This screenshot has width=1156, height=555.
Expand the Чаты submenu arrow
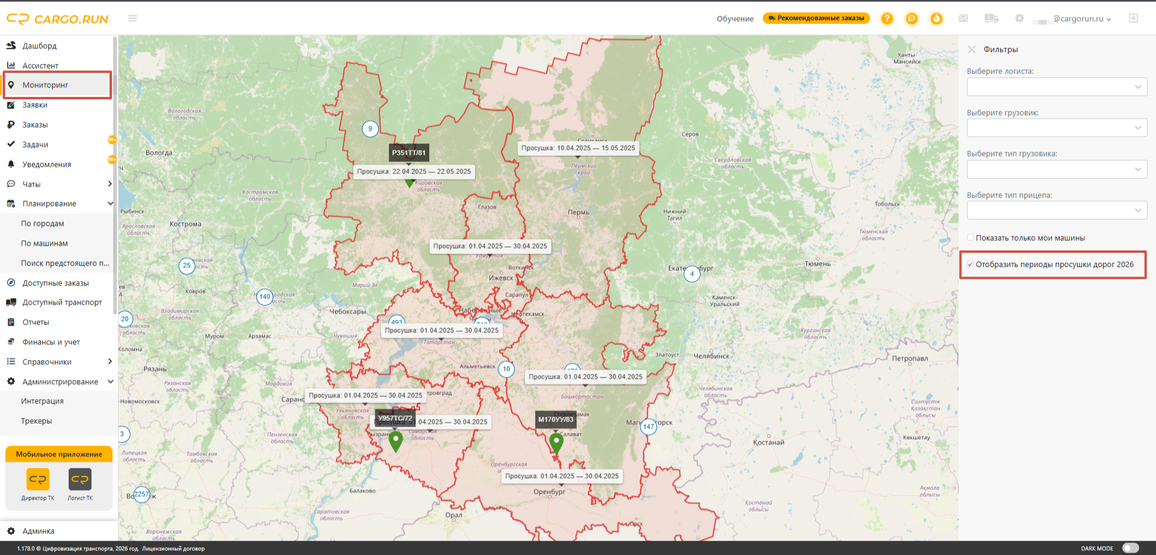click(x=110, y=184)
